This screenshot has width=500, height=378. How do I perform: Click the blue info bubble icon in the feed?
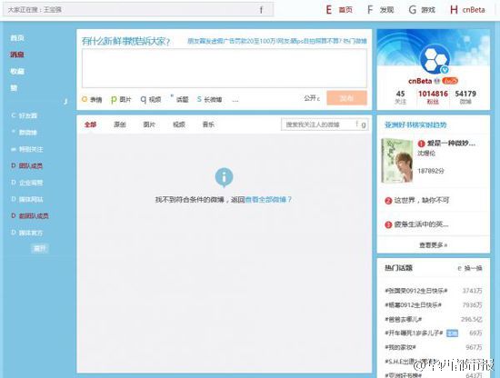224,177
